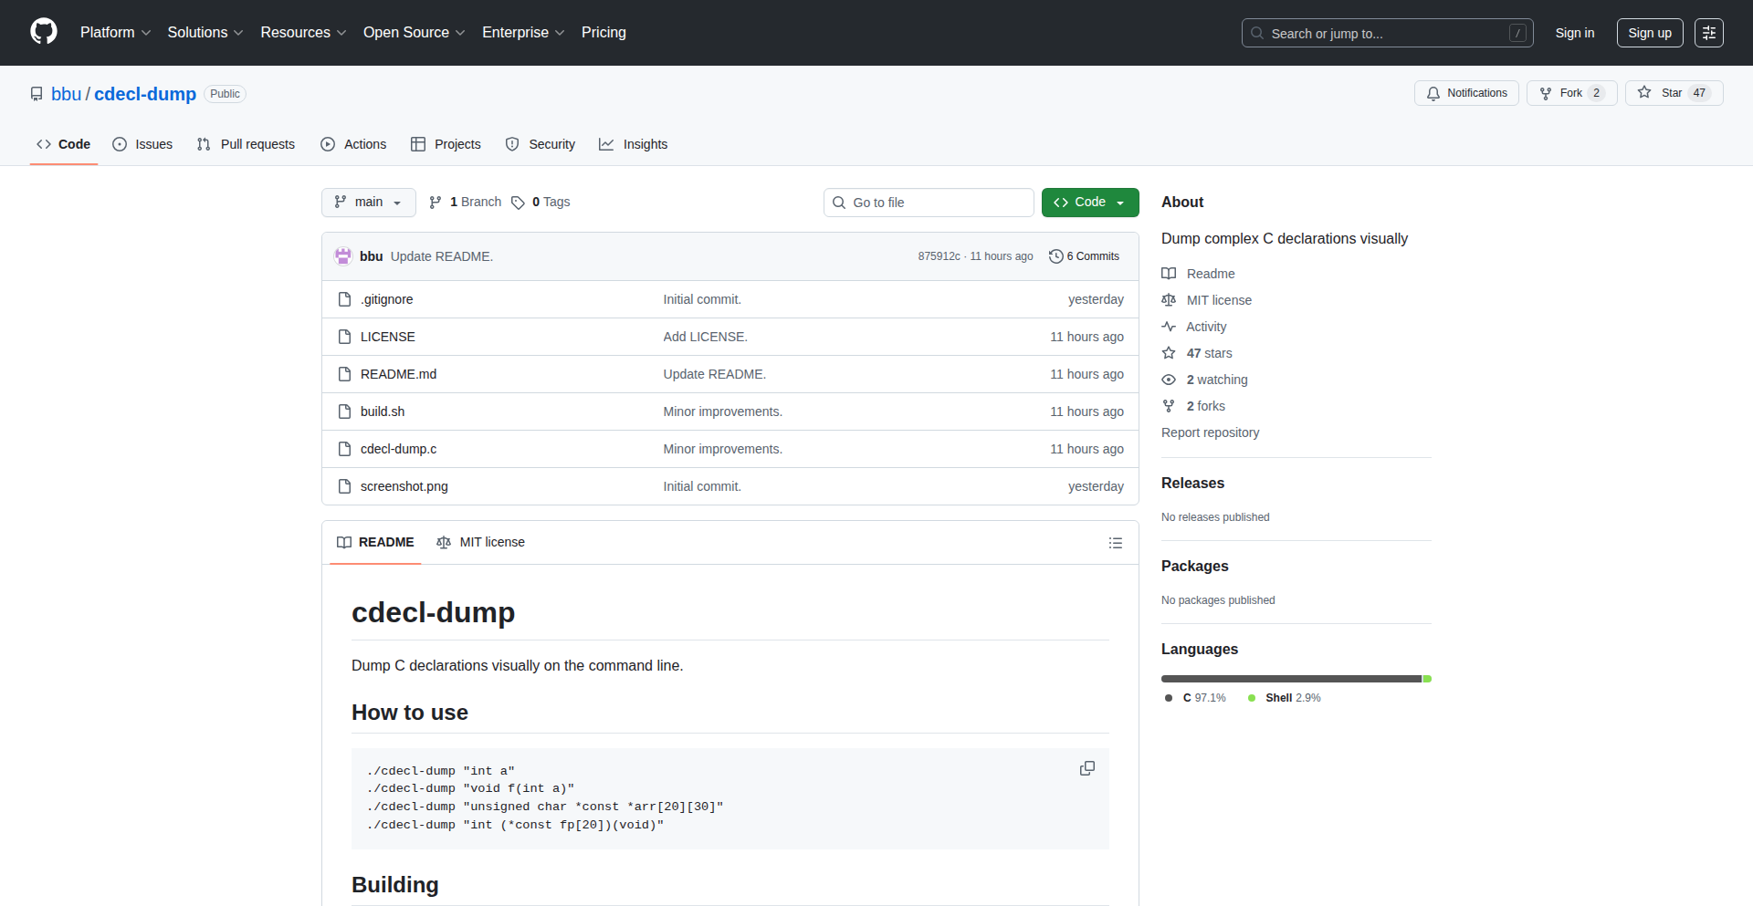Image resolution: width=1753 pixels, height=906 pixels.
Task: Switch to the Issues tab
Action: (142, 144)
